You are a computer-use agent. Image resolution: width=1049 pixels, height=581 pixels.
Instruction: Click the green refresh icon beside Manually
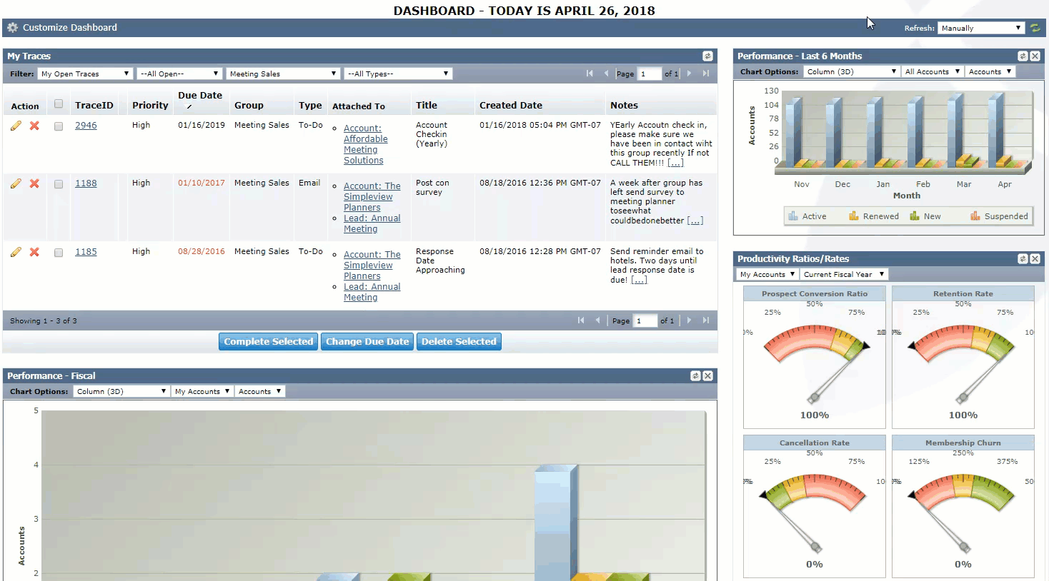click(x=1035, y=28)
